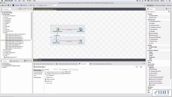
Task: Click the Repository tree vertical scrollbar
Action: [31, 26]
